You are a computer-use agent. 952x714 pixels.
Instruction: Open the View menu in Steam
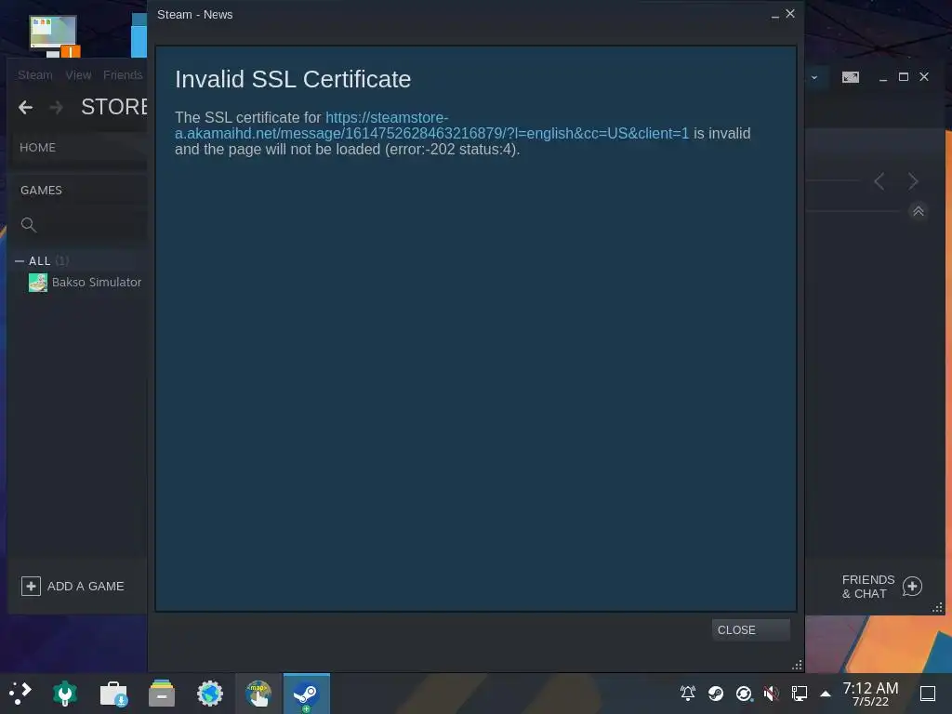pyautogui.click(x=78, y=74)
